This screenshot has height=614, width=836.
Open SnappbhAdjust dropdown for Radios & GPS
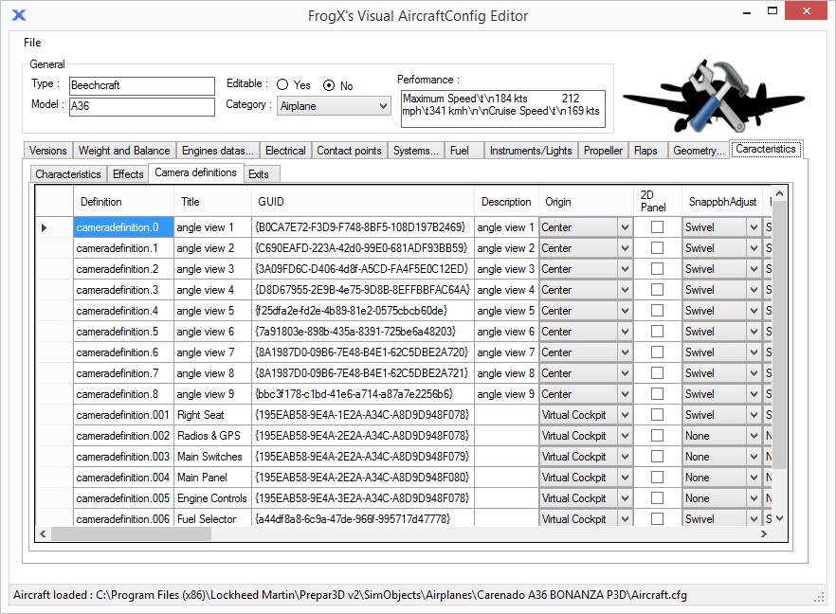(754, 436)
